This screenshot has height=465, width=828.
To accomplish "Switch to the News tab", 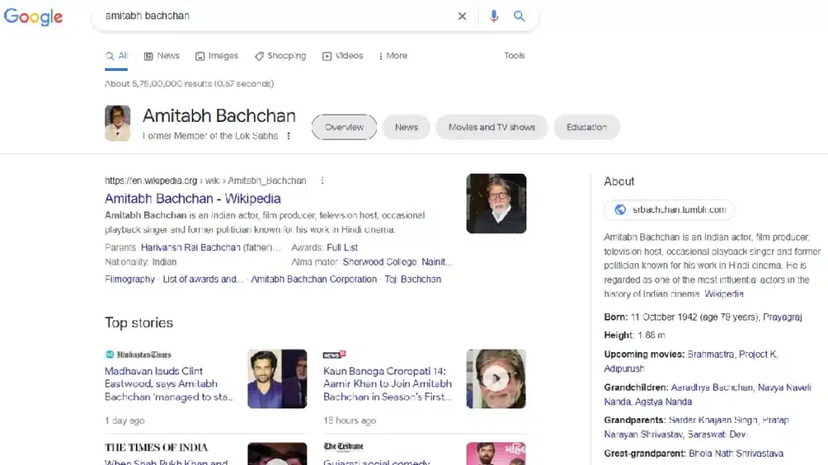I will point(162,56).
